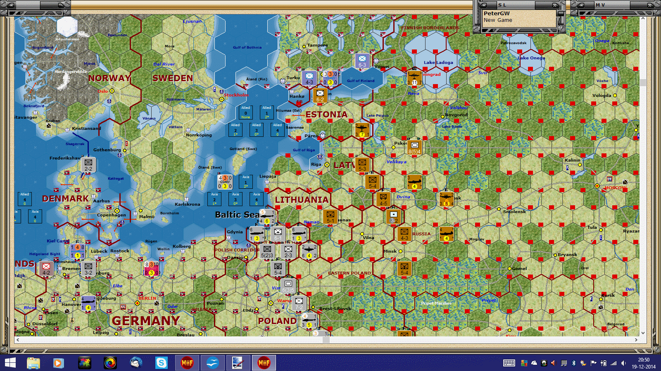Select the convoy counter in the Baltic Sea
This screenshot has height=371, width=661.
click(x=225, y=182)
